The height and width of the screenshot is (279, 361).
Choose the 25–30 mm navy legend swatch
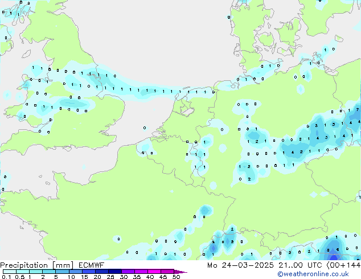pyautogui.click(x=114, y=272)
